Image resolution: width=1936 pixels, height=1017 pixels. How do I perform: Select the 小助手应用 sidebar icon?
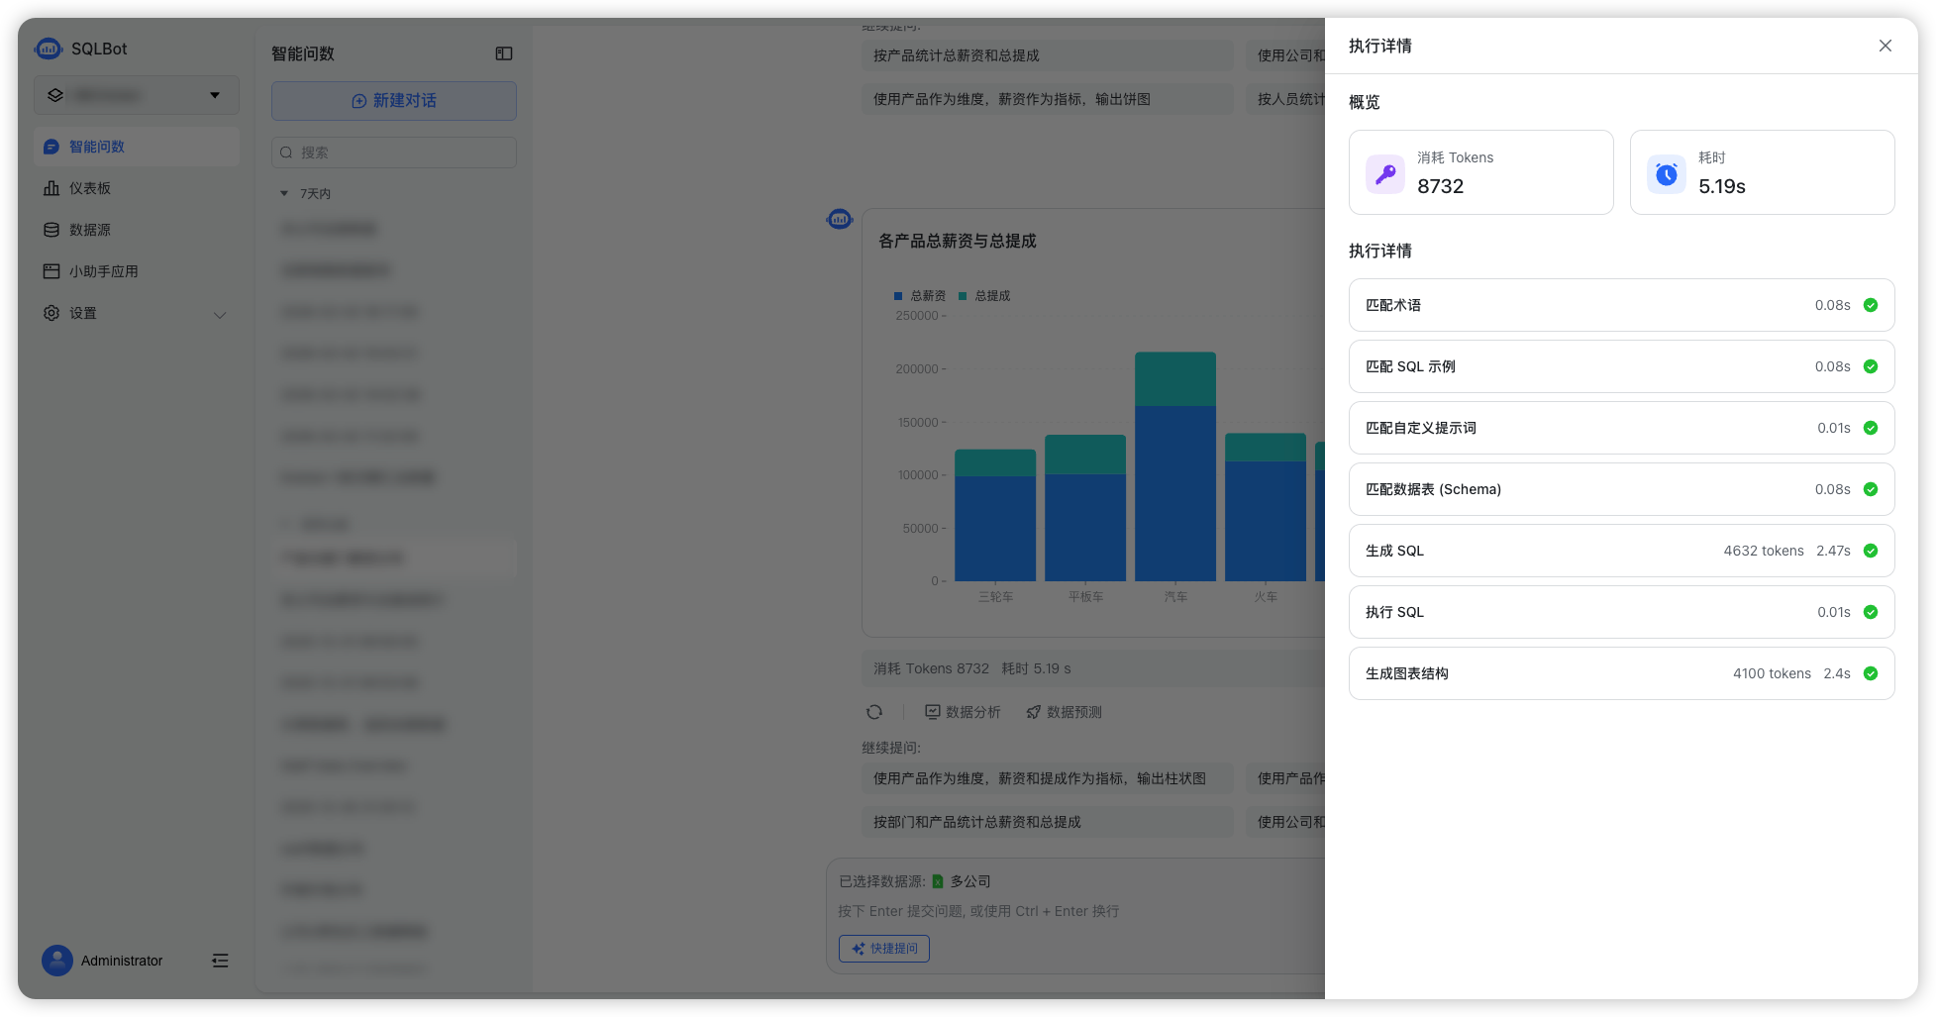51,271
